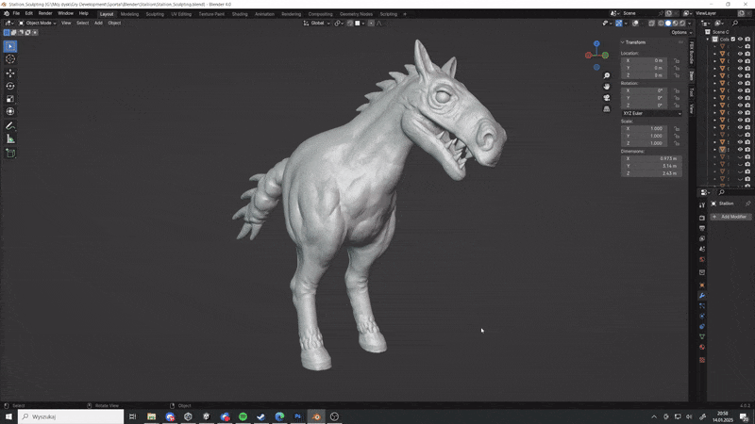Activate the Move tool
The width and height of the screenshot is (755, 424).
[10, 73]
